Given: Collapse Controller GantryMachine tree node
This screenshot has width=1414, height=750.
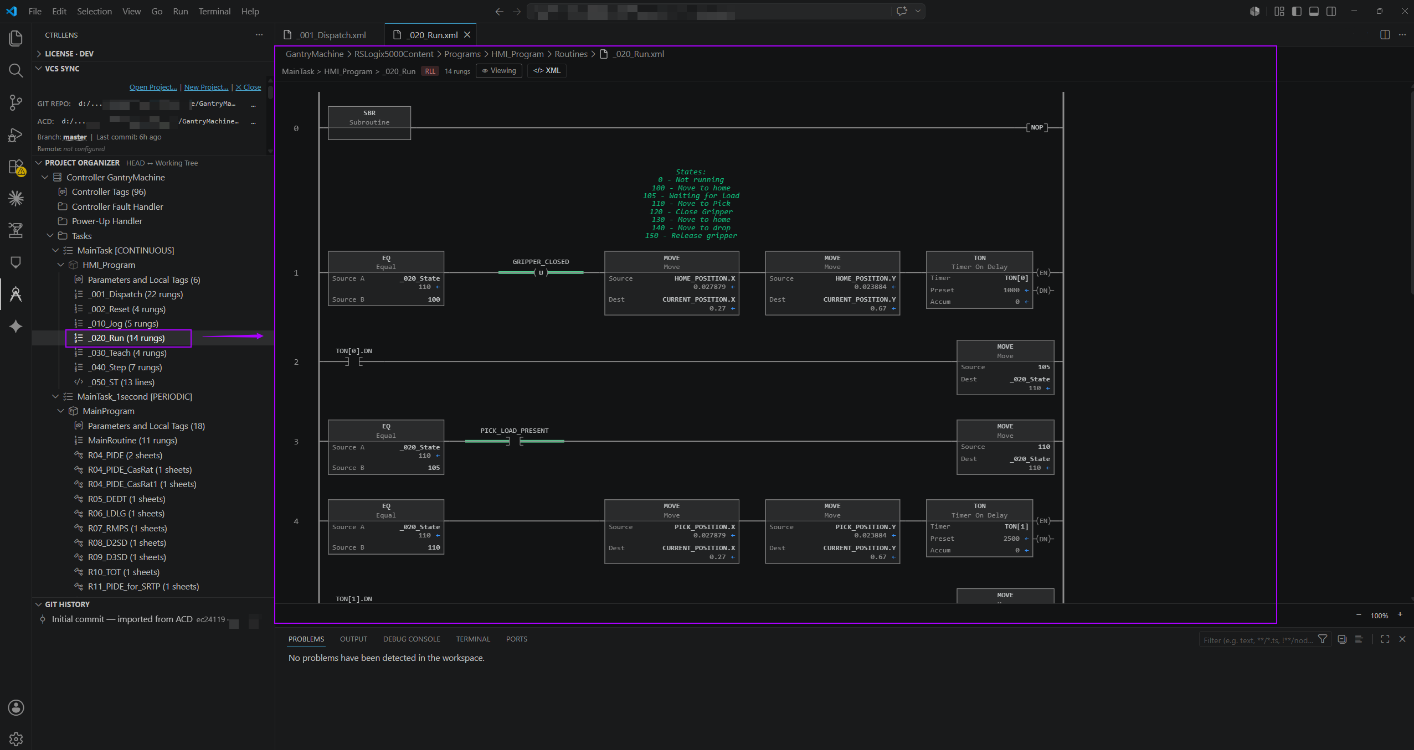Looking at the screenshot, I should [45, 177].
